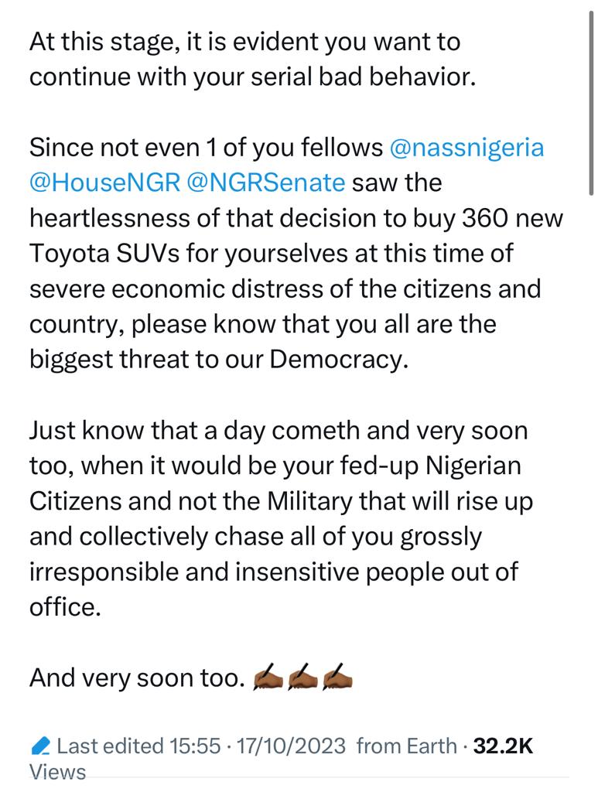
Task: Open the @nassnigeria mention link
Action: pyautogui.click(x=466, y=147)
